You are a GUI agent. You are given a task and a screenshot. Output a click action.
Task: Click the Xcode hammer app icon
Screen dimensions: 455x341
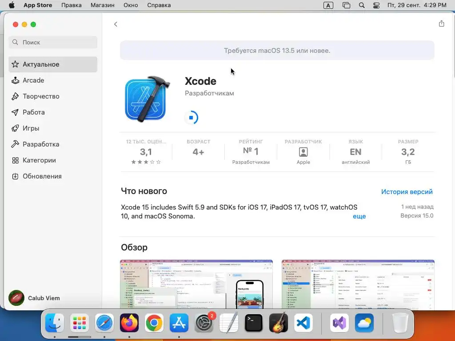point(147,99)
